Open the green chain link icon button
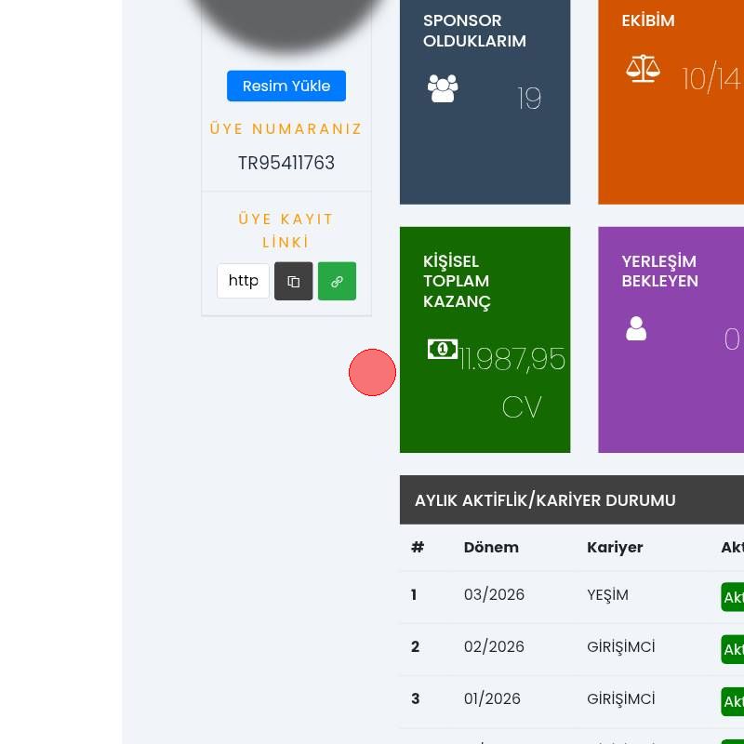 pos(337,281)
